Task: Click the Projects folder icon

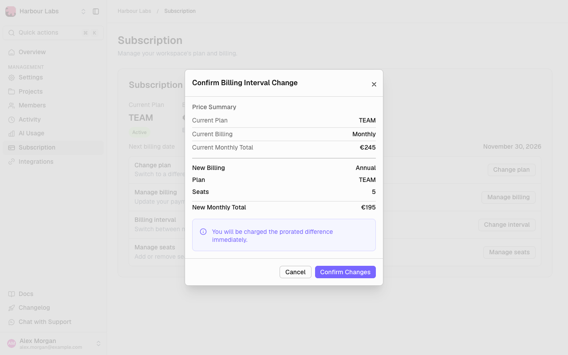Action: (x=12, y=91)
